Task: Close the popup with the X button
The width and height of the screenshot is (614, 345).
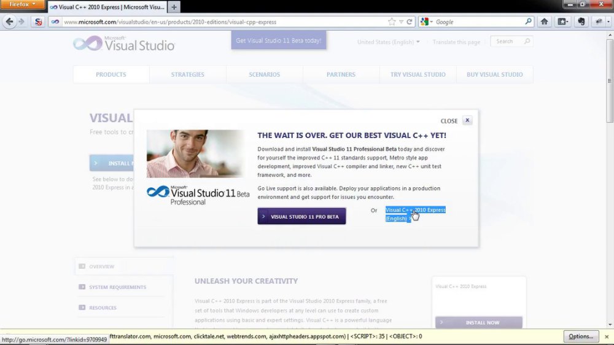Action: tap(467, 120)
